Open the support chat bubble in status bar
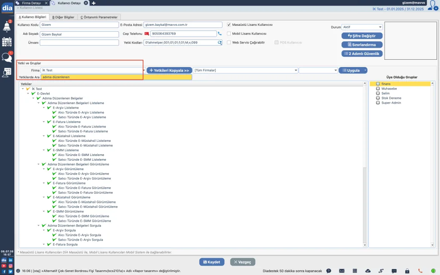 [394, 271]
